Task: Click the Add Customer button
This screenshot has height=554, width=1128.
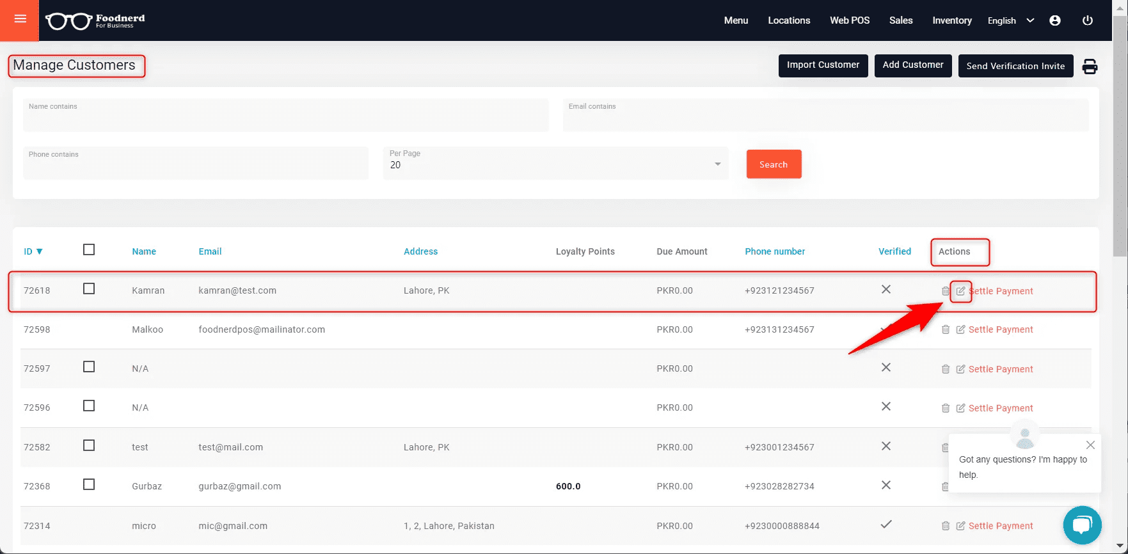Action: coord(913,65)
